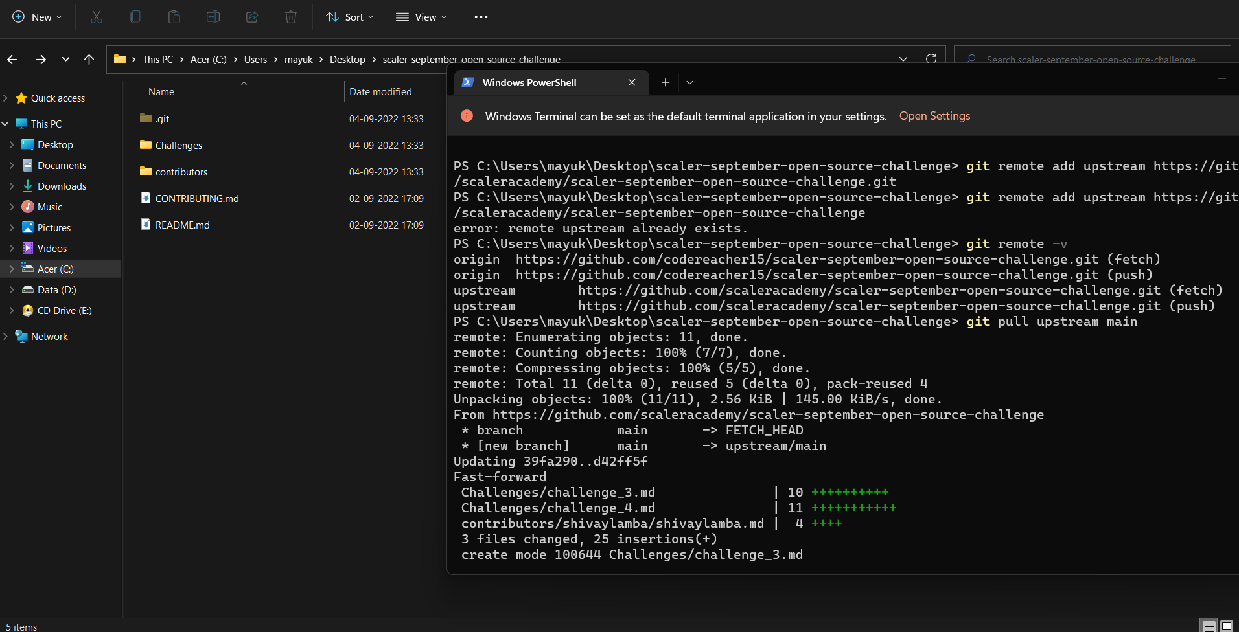Viewport: 1239px width, 632px height.
Task: Open the View dropdown menu
Action: pos(421,17)
